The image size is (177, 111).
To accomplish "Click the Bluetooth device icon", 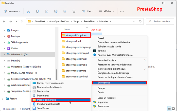I will (34, 104).
